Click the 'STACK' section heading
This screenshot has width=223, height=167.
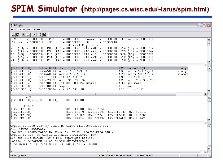(28, 106)
